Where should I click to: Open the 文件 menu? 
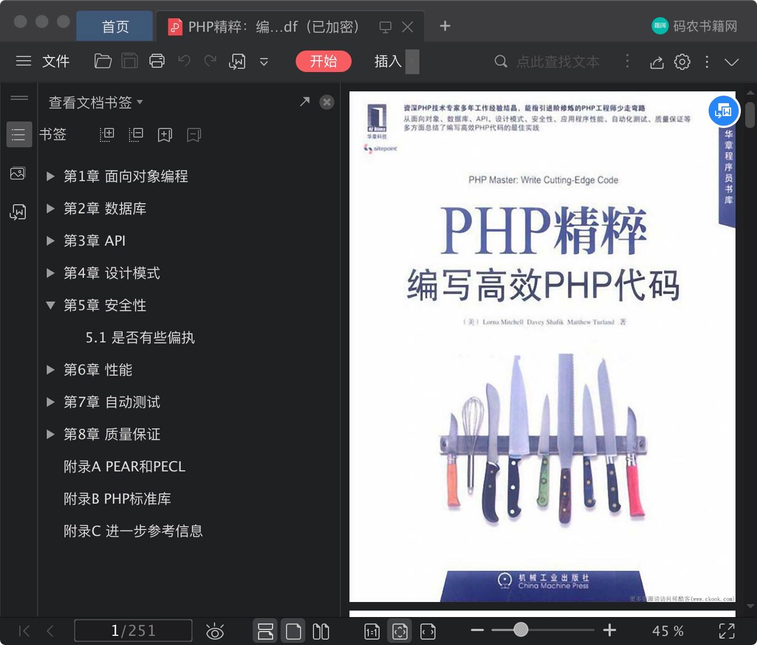tap(56, 61)
